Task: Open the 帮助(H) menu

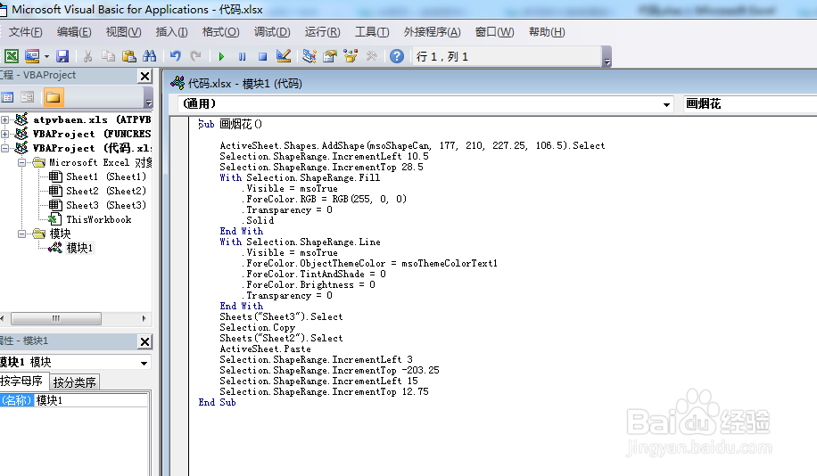Action: [547, 32]
